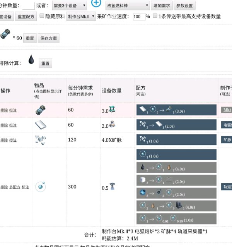
Task: Expand the 制作台Mk.II dropdown
Action: pos(81,17)
